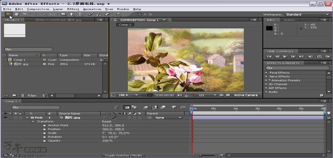Toggle Opacity stopwatch
Image resolution: width=333 pixels, height=158 pixels.
(x=44, y=141)
